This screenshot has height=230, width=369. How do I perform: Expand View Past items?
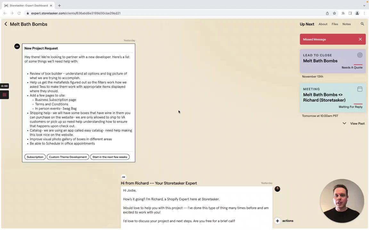click(x=354, y=123)
